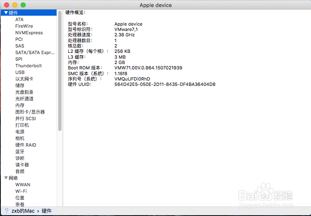Select the 硬件 category in sidebar

[x=28, y=13]
